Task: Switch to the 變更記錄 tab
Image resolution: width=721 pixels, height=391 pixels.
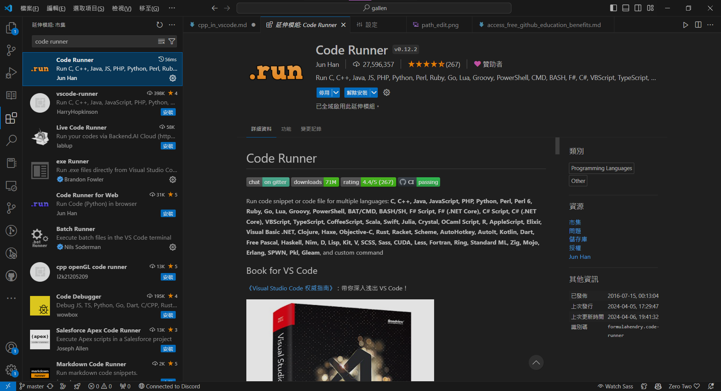Action: (x=311, y=129)
